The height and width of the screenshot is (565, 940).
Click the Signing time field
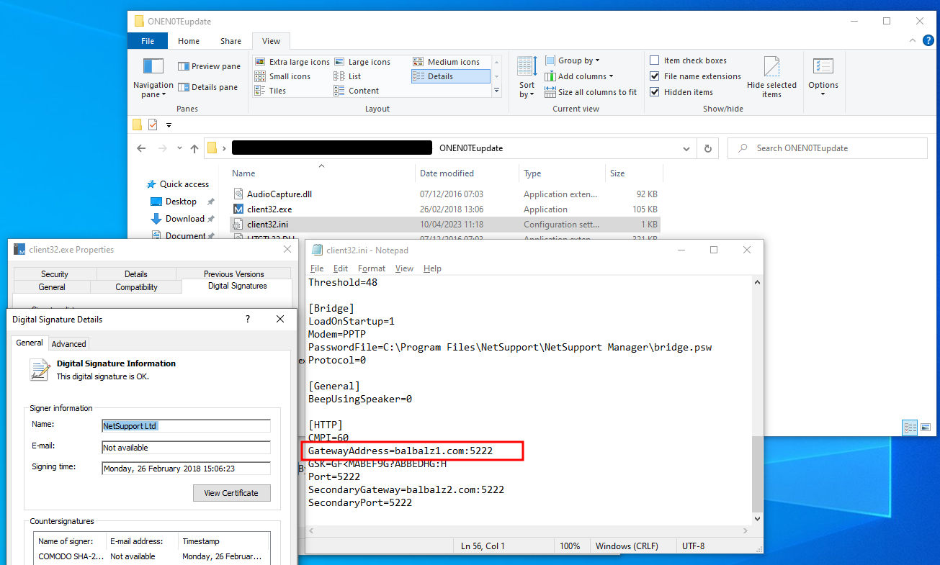186,468
